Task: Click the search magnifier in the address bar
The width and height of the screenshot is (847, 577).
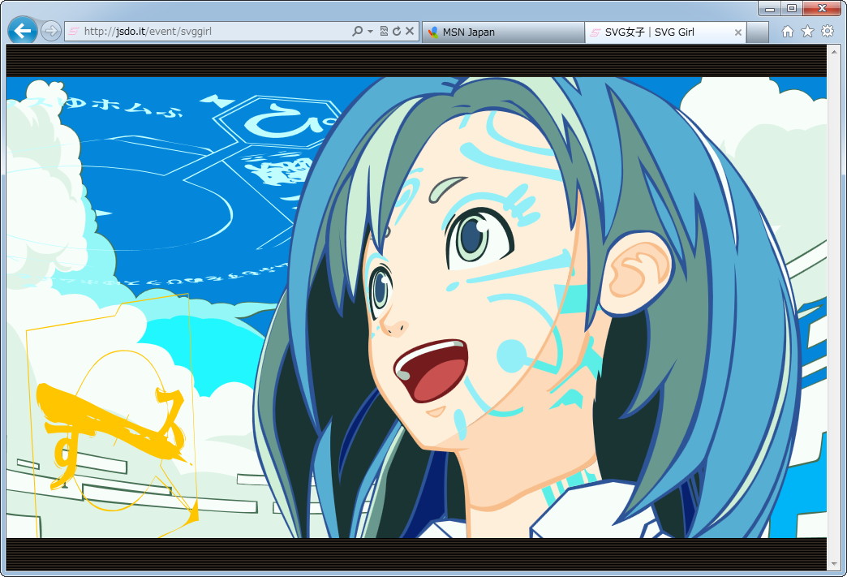Action: tap(358, 32)
